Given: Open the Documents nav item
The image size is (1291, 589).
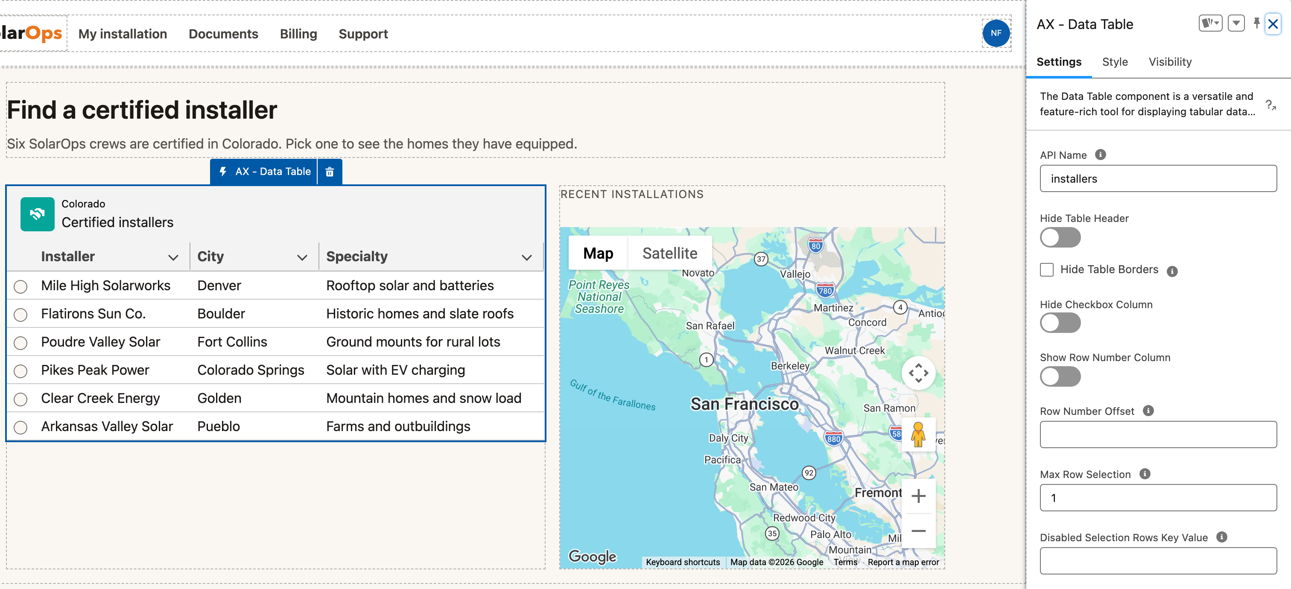Looking at the screenshot, I should 223,34.
